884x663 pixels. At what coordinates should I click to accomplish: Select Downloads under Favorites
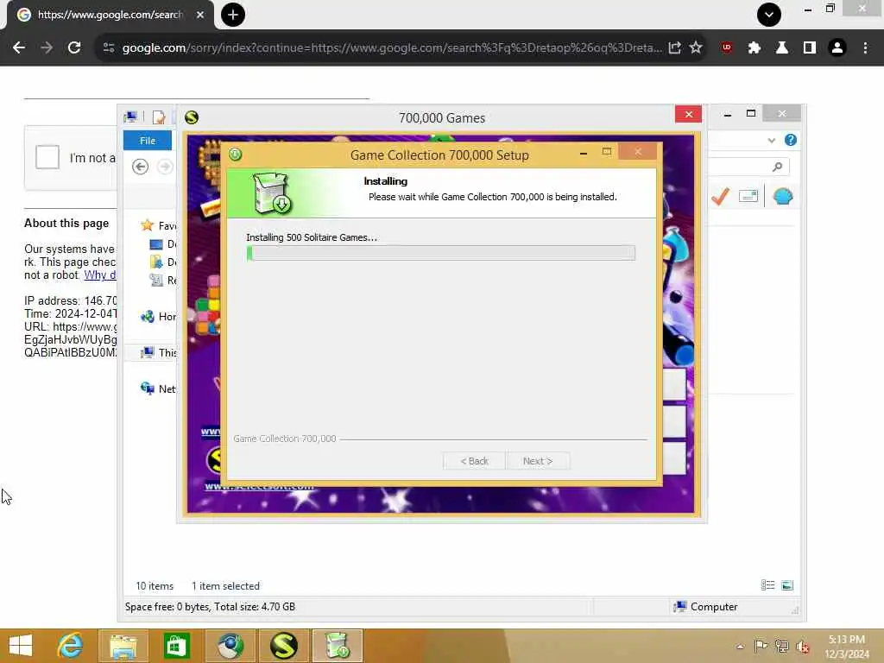coord(163,262)
